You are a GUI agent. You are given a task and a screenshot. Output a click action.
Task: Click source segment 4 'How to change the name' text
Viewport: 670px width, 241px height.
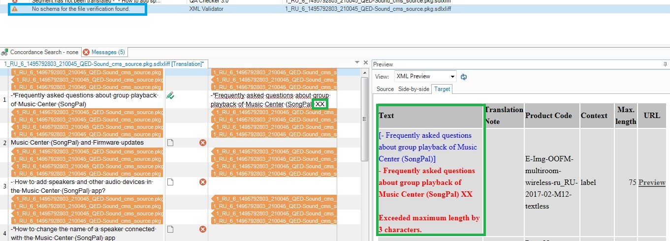click(x=83, y=233)
